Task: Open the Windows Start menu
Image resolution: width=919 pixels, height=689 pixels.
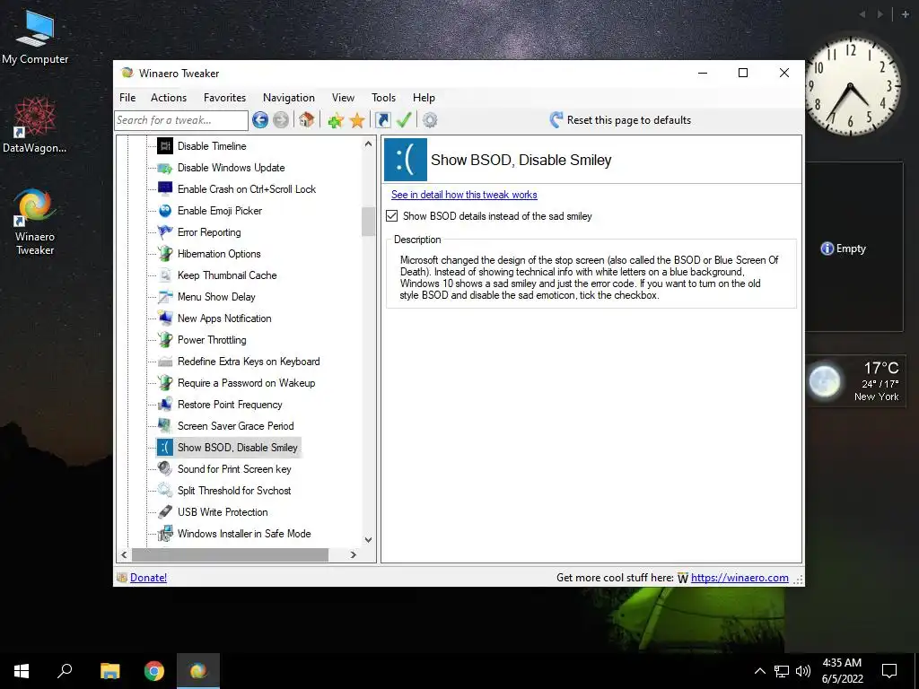Action: [x=22, y=671]
